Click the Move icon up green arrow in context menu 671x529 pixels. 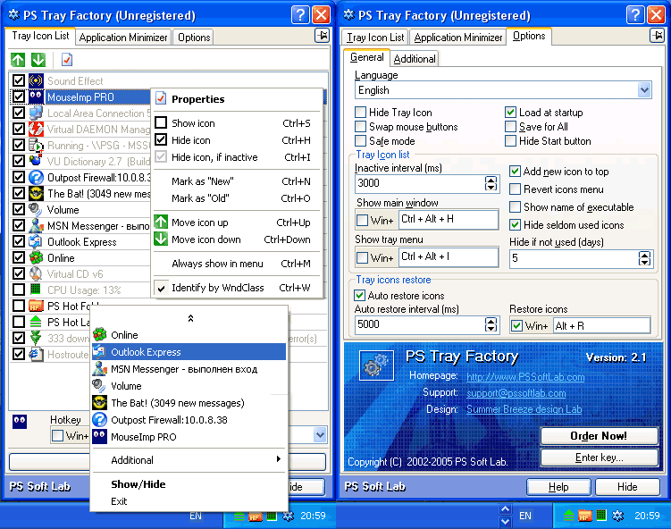click(x=161, y=223)
